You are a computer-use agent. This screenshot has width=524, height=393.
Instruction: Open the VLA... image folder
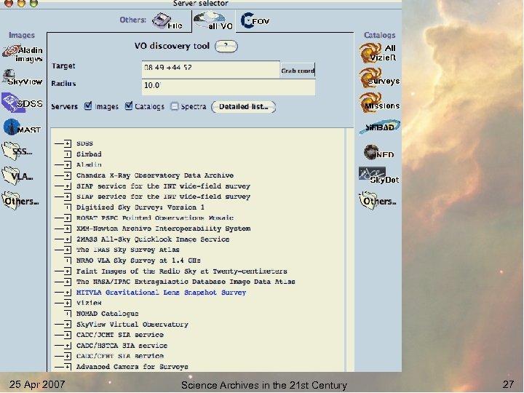tap(17, 175)
